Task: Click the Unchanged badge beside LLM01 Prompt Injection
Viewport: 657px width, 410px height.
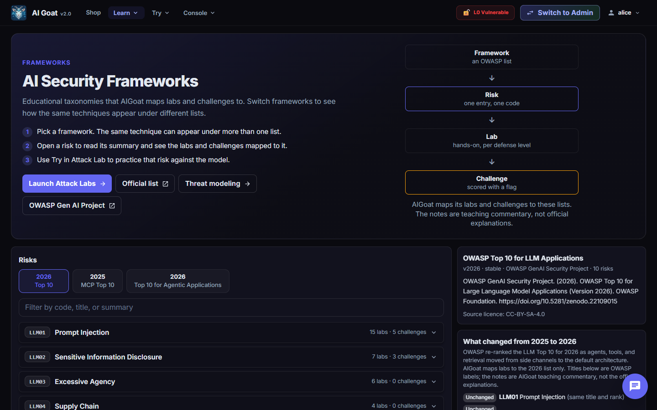Action: [480, 397]
